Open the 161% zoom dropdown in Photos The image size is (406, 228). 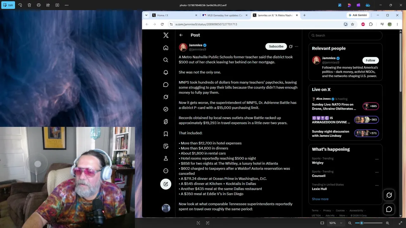click(336, 223)
